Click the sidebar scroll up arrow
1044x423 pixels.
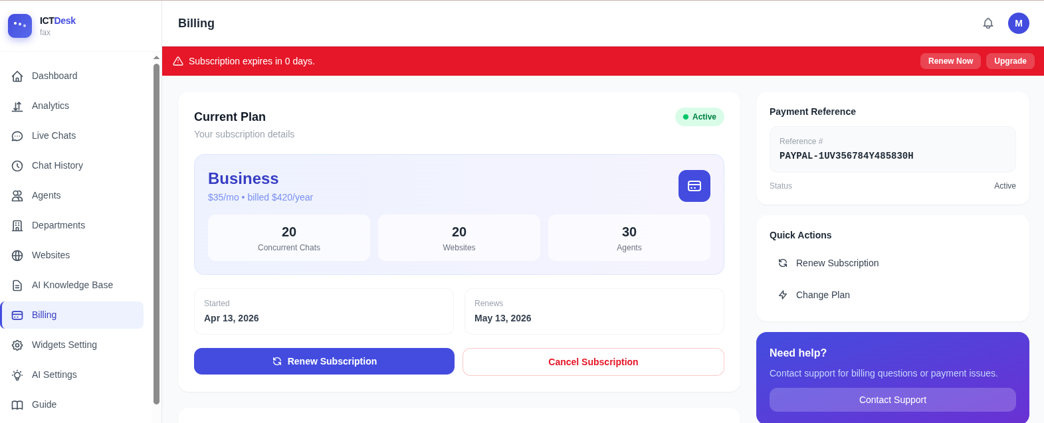pyautogui.click(x=157, y=58)
